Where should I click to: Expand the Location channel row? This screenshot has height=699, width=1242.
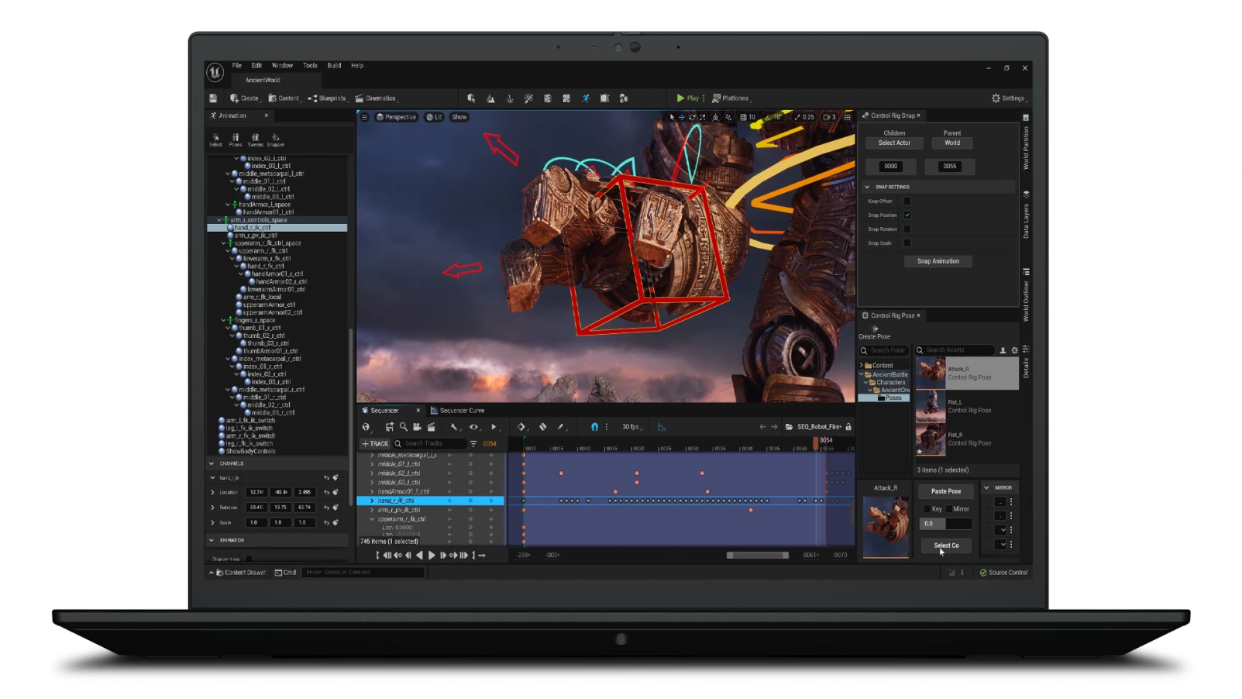coord(212,492)
